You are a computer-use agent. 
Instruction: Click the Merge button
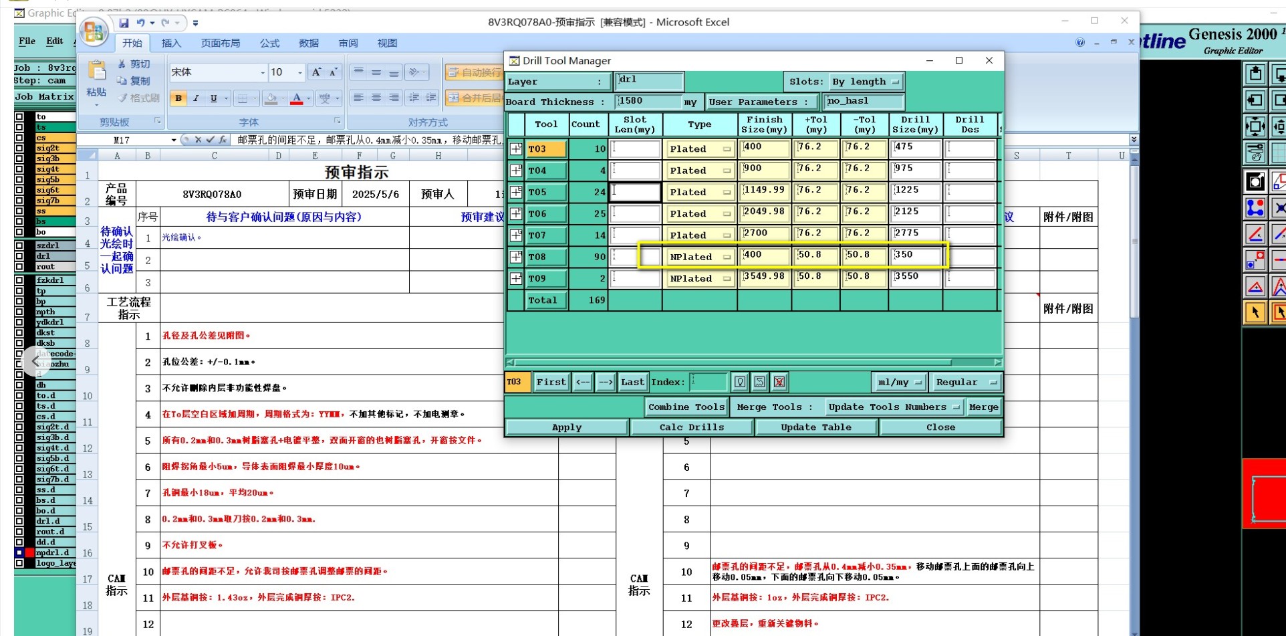click(983, 407)
